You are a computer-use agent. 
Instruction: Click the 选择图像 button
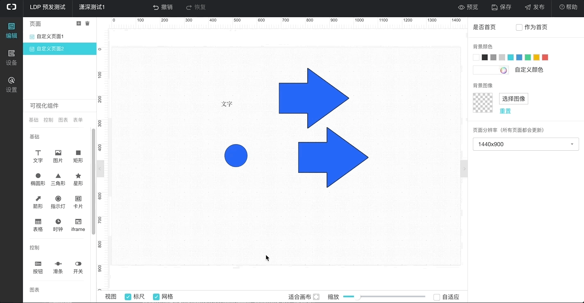[513, 99]
